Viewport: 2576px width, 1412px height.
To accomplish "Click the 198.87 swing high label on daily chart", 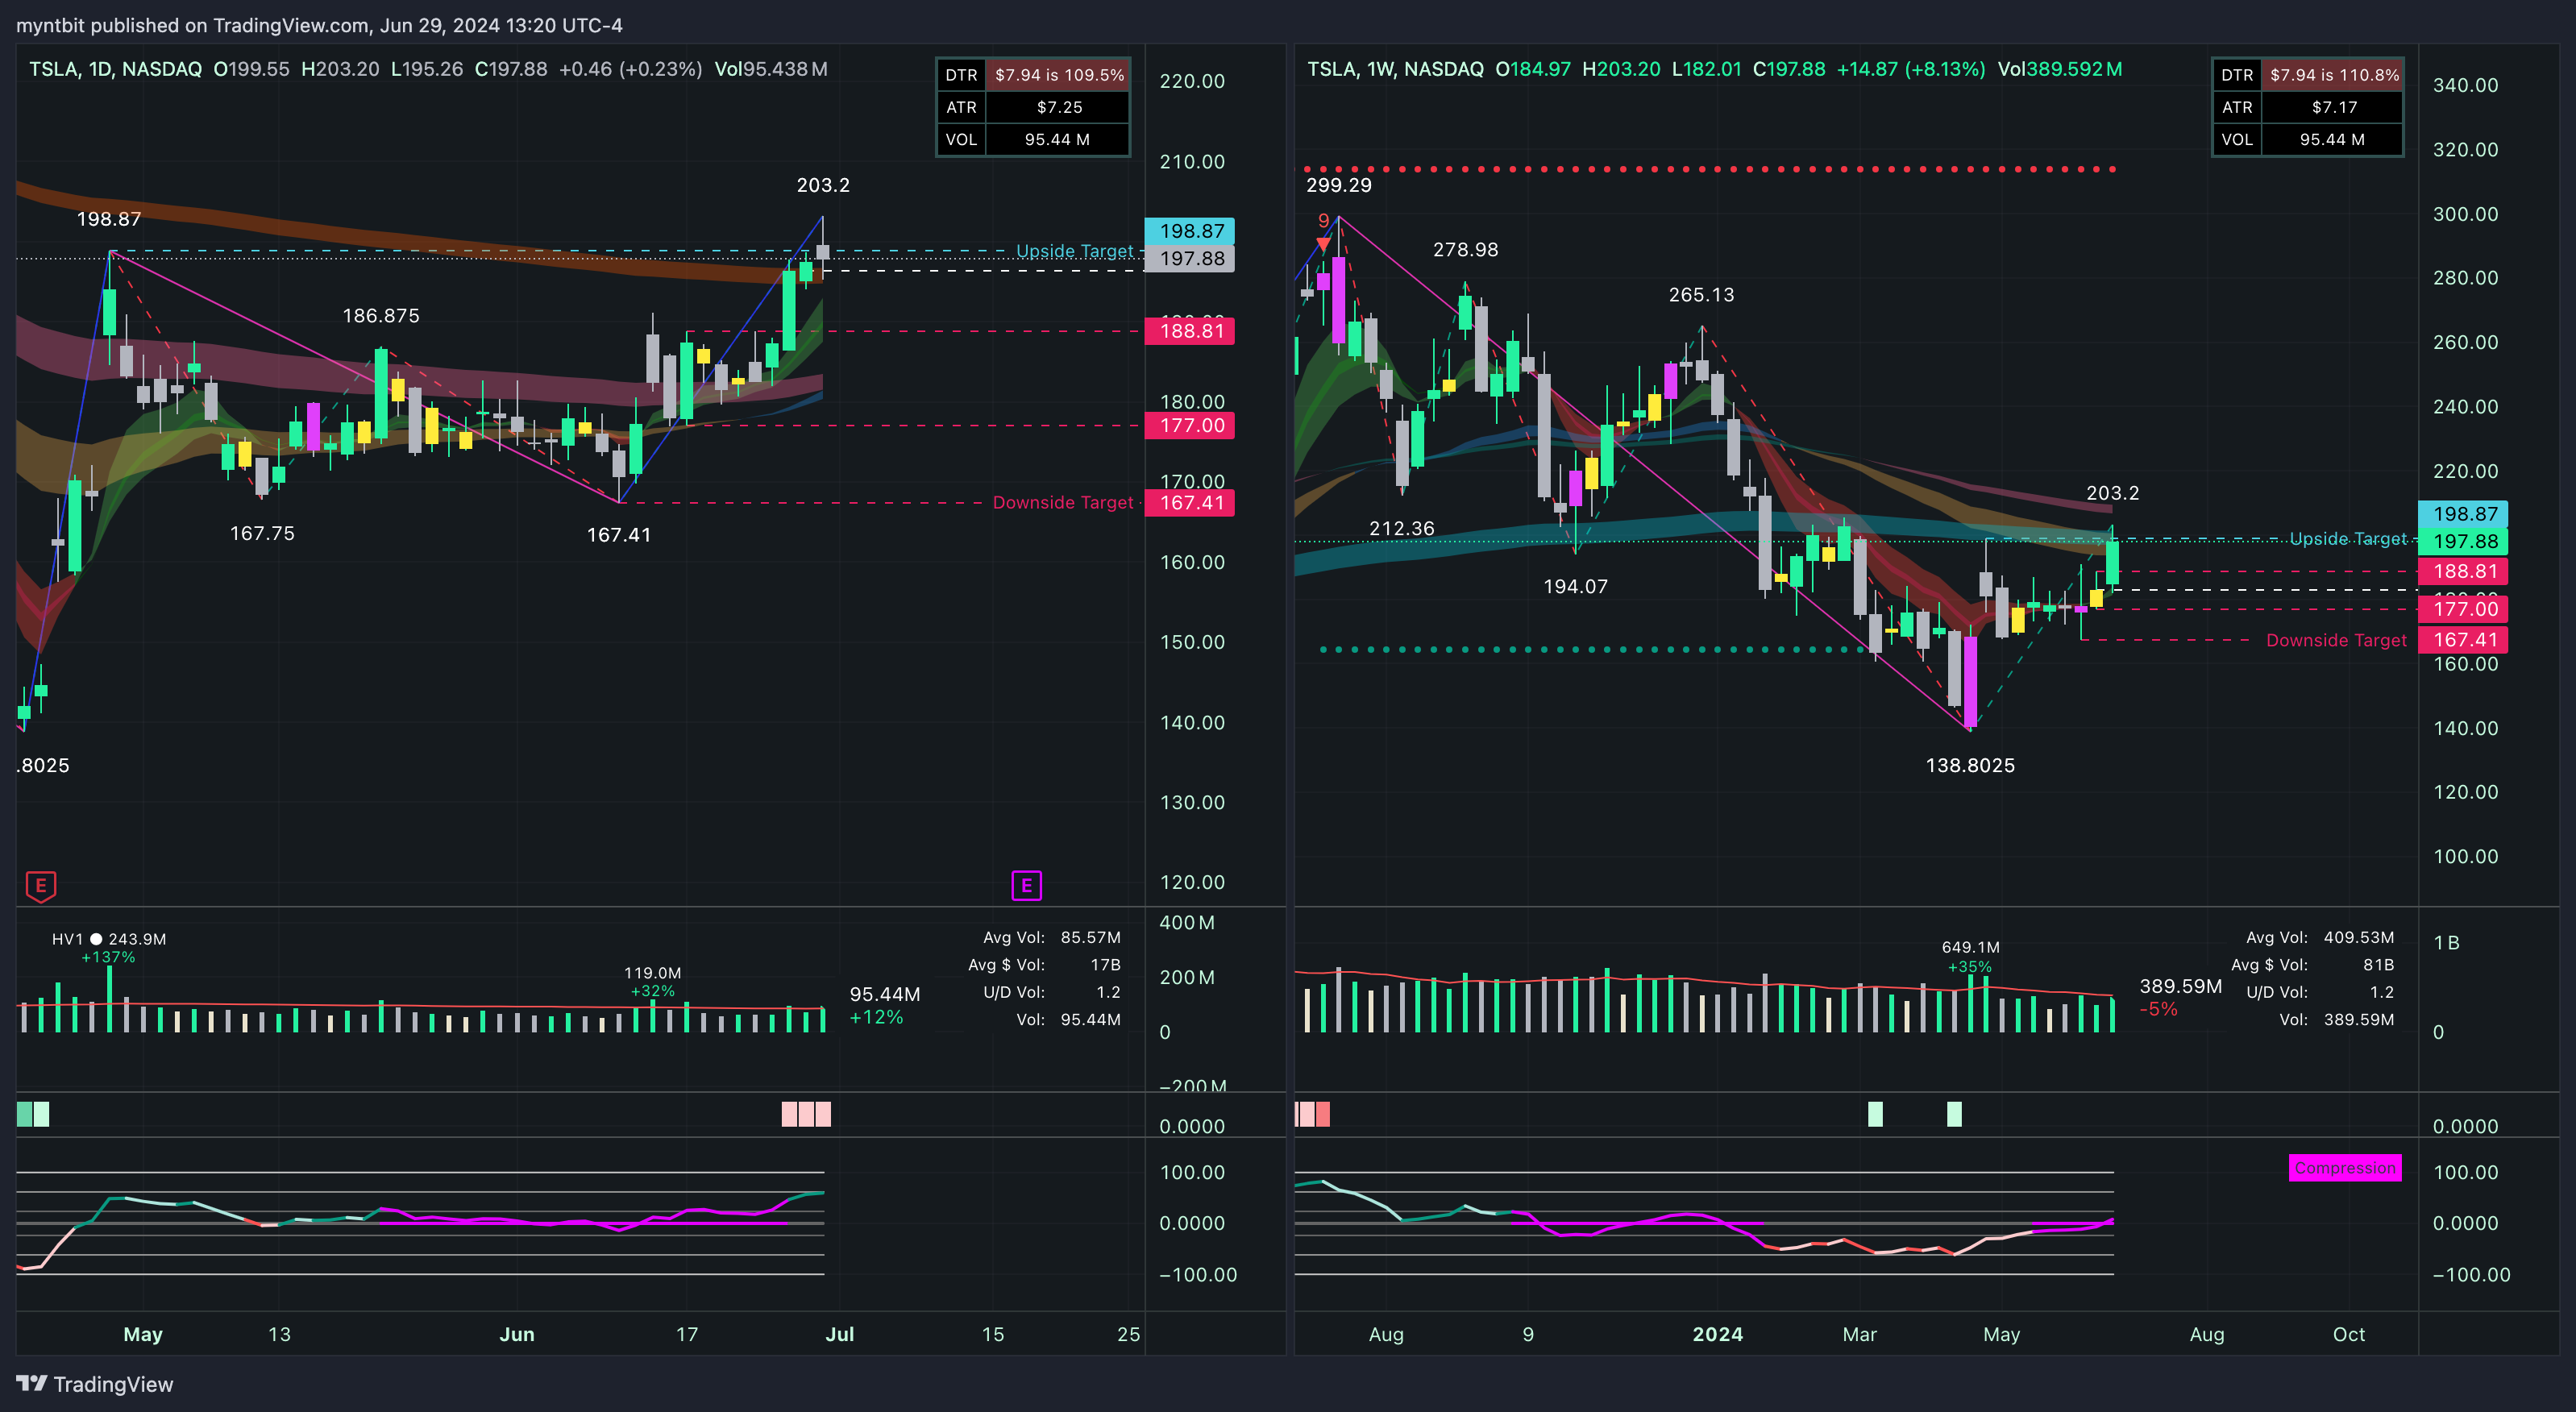I will point(109,219).
